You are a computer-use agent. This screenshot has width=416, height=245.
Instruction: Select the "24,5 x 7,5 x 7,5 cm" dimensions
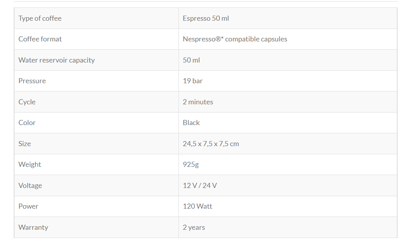[211, 144]
